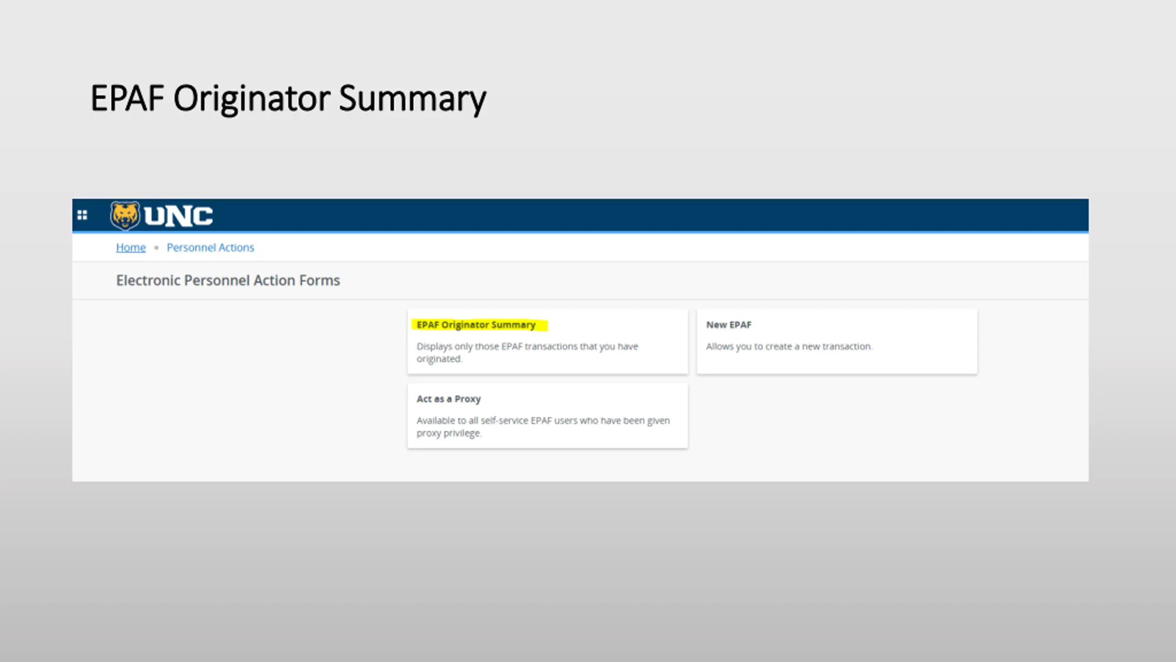Click 'Available to all self-service EPAF users' text
Viewport: 1176px width, 662px height.
point(543,427)
